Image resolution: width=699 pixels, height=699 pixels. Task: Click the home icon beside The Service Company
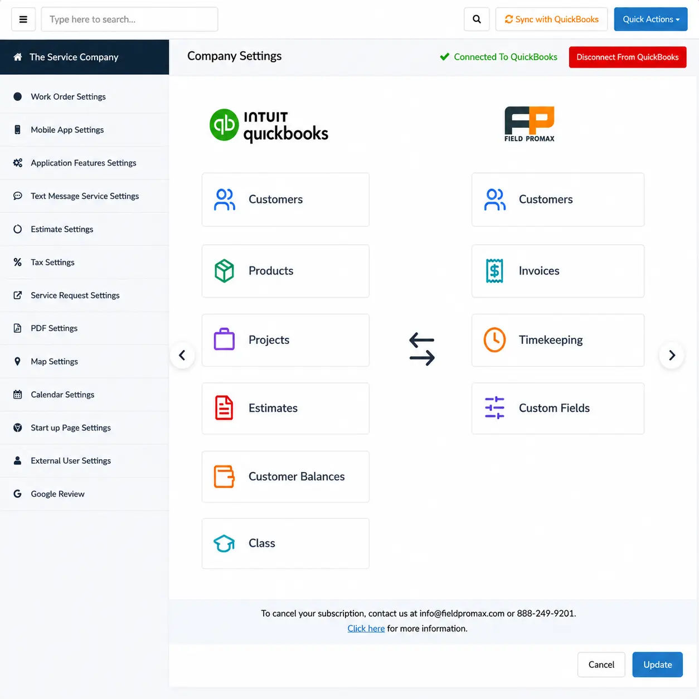[x=18, y=57]
